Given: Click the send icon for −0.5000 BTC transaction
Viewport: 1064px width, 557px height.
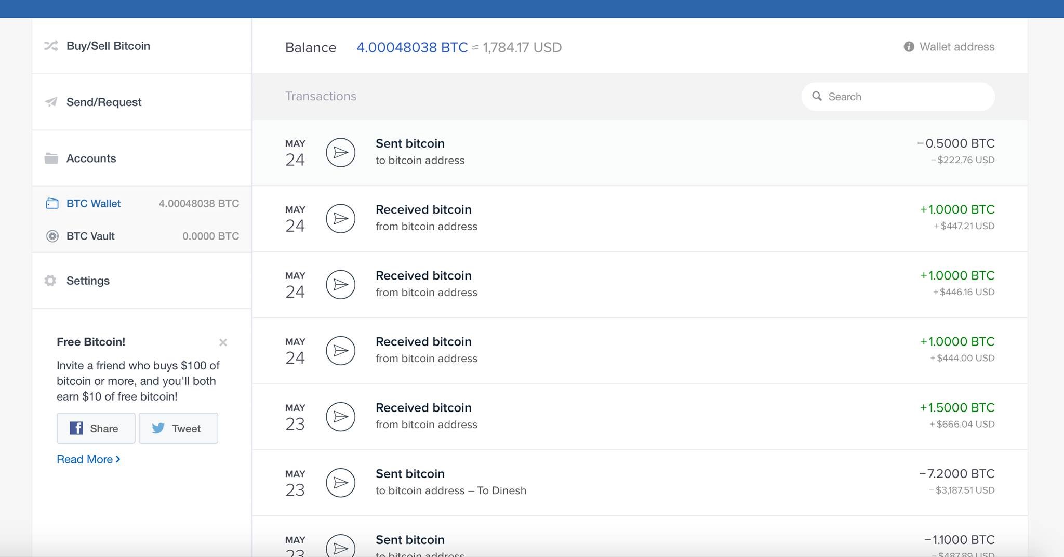Looking at the screenshot, I should coord(340,152).
